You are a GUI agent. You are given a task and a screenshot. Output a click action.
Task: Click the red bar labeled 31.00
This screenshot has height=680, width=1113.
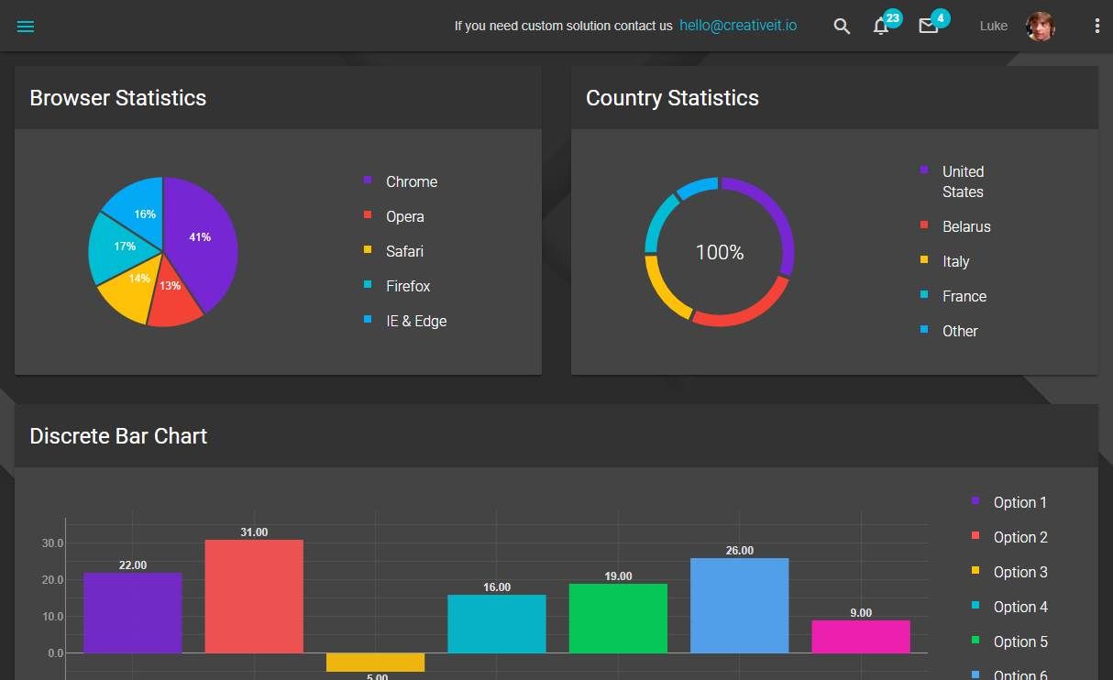click(254, 597)
